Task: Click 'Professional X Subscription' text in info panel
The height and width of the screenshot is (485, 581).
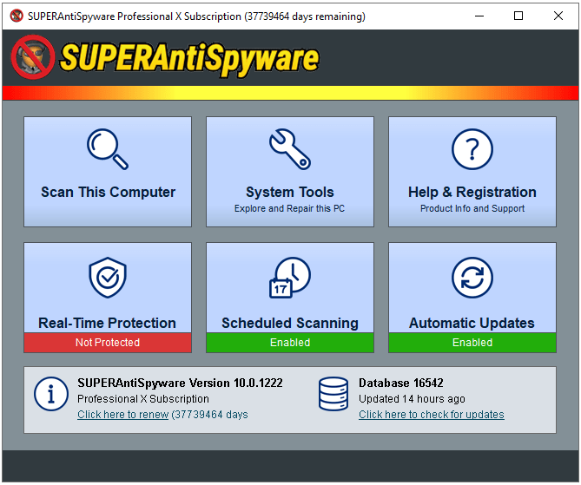Action: click(x=143, y=399)
